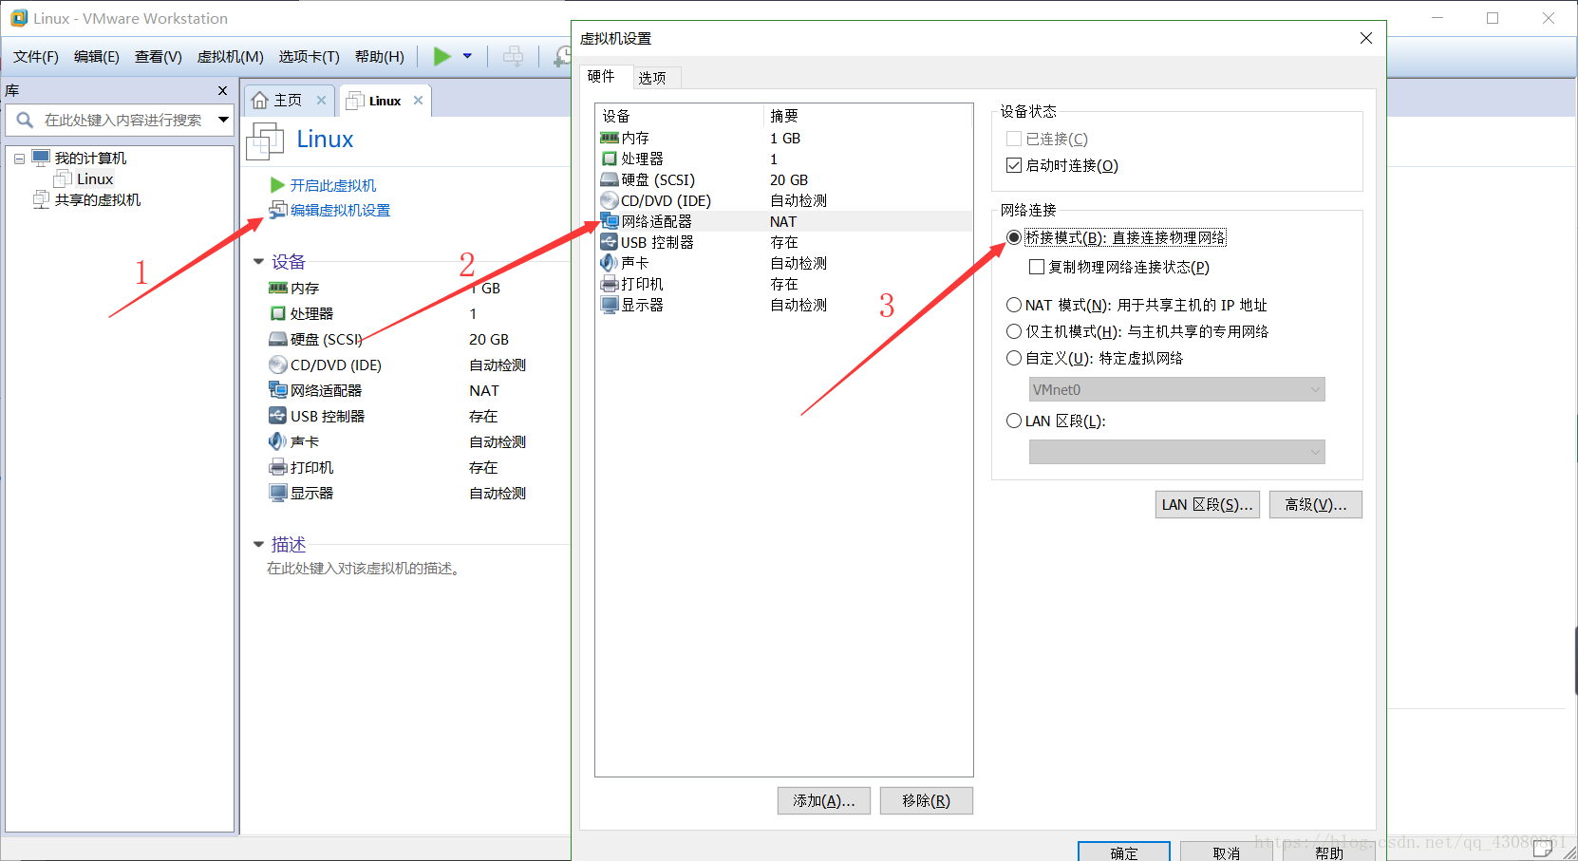Close the 库 library panel
This screenshot has height=861, width=1578.
[222, 90]
